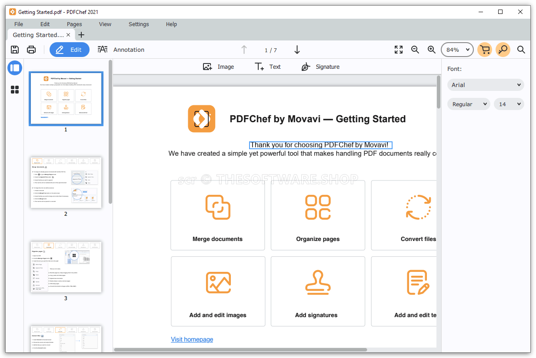536x358 pixels.
Task: Open the File menu
Action: coord(19,24)
